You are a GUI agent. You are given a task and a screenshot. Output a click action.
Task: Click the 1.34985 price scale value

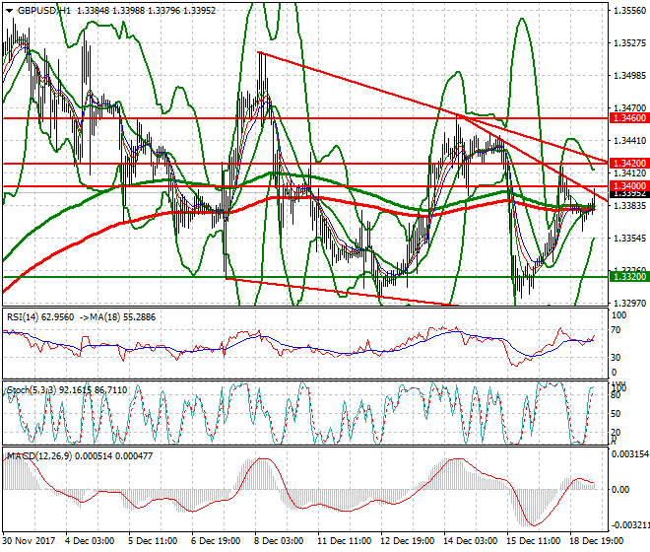[x=630, y=76]
